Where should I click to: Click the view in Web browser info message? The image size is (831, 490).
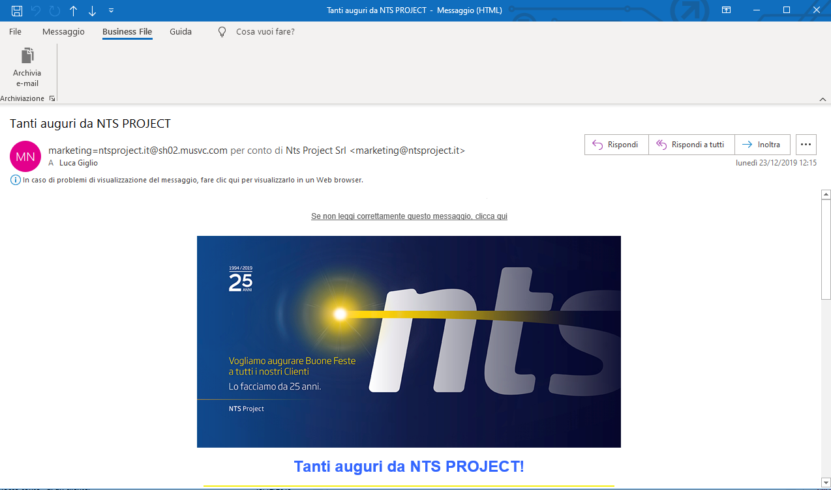coord(192,180)
